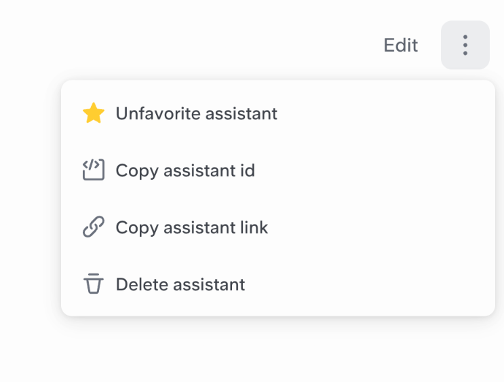Click the chain link icon
The image size is (504, 382).
point(93,227)
